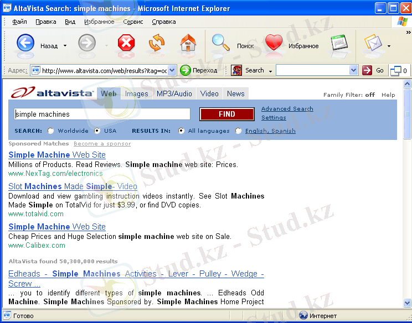Viewport: 412px width, 323px height.
Task: Click the AltaVista found 50,300,000 results text
Action: coord(63,262)
